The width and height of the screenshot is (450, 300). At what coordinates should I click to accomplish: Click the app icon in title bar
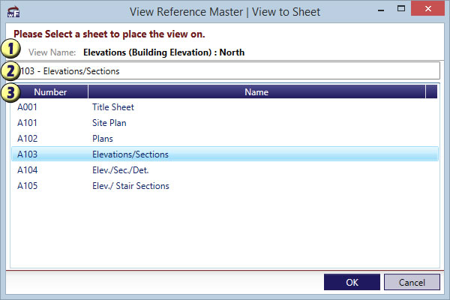pos(14,11)
